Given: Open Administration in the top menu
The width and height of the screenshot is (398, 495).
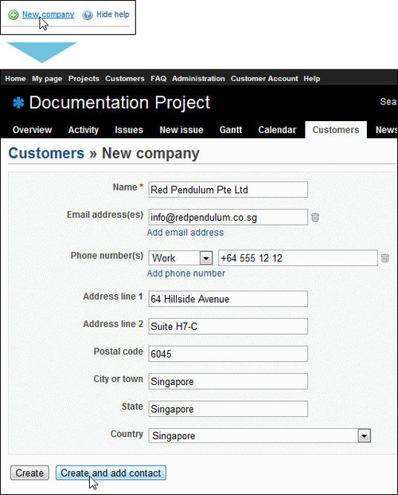Looking at the screenshot, I should (x=198, y=79).
